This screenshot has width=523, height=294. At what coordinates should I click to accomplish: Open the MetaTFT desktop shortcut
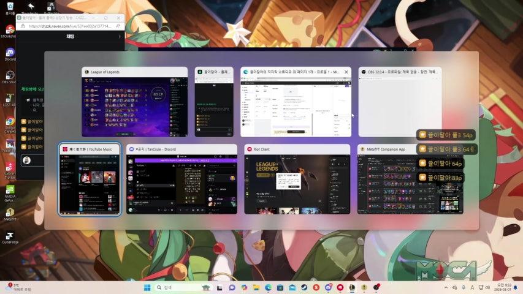coord(10,212)
